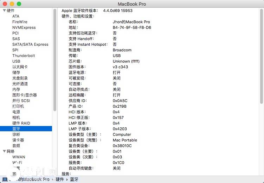Click 硬件 in the bottom path bar
This screenshot has width=264, height=183.
(x=60, y=179)
